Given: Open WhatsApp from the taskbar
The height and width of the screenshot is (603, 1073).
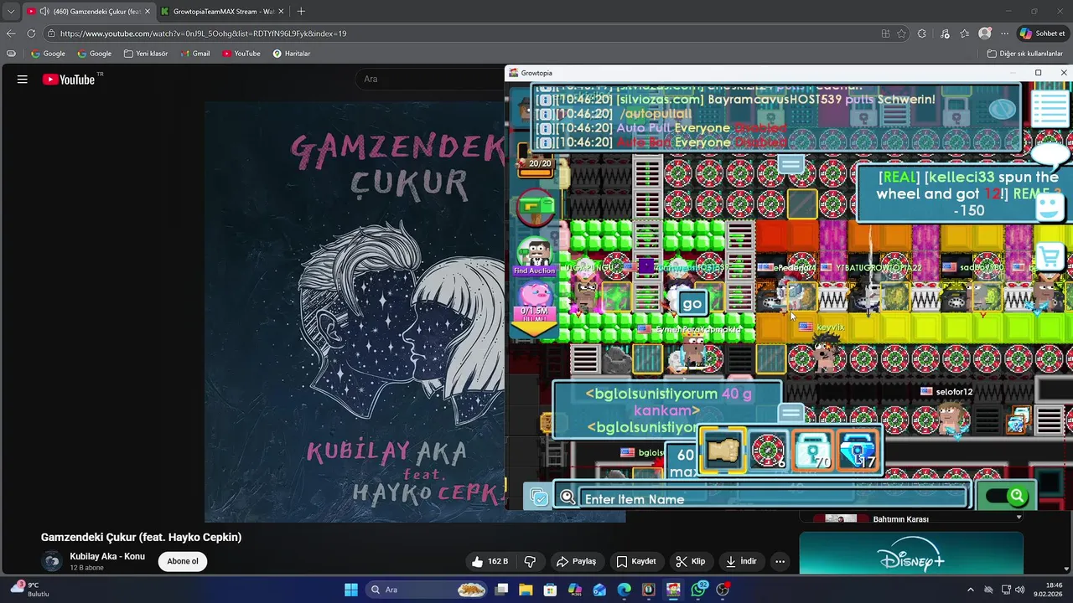Looking at the screenshot, I should click(x=698, y=590).
